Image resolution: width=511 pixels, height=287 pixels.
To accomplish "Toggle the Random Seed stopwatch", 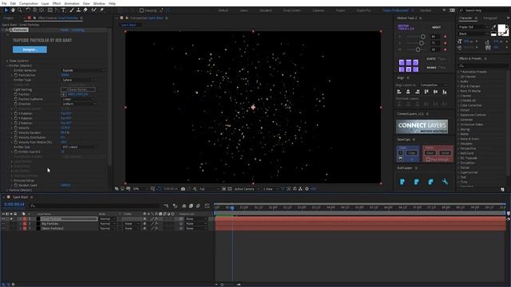I will [16, 185].
